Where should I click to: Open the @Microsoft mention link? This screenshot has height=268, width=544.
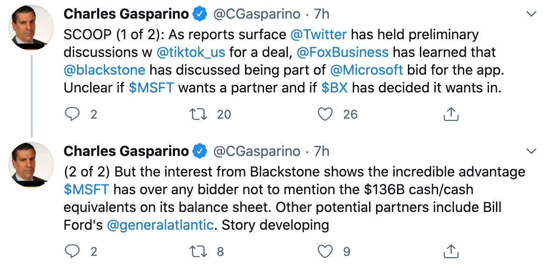(x=366, y=70)
